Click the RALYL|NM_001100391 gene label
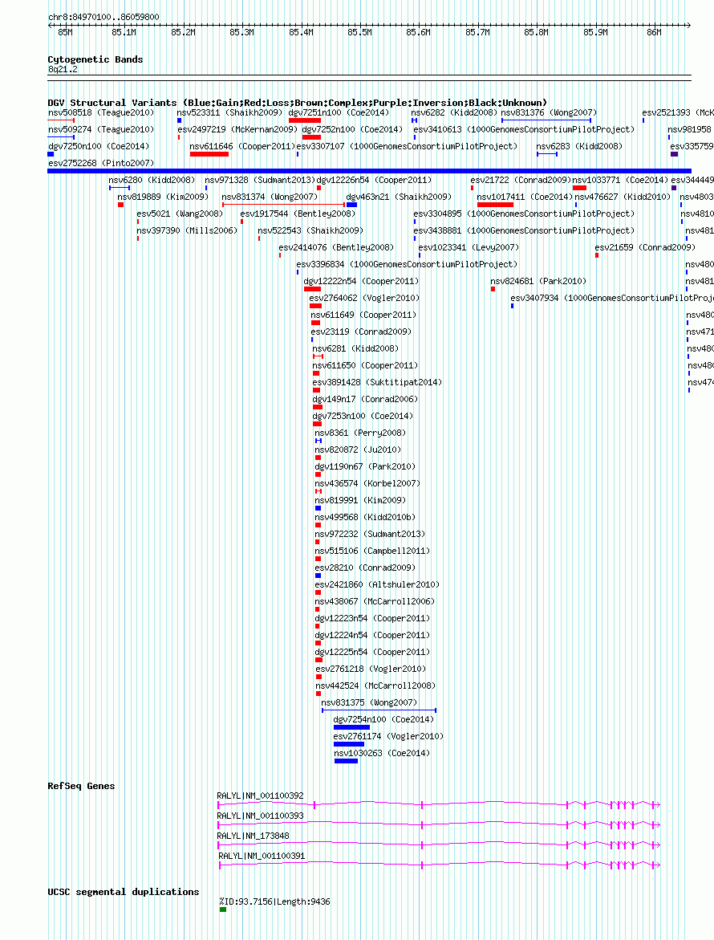Viewport: 714px width, 940px height. click(262, 856)
